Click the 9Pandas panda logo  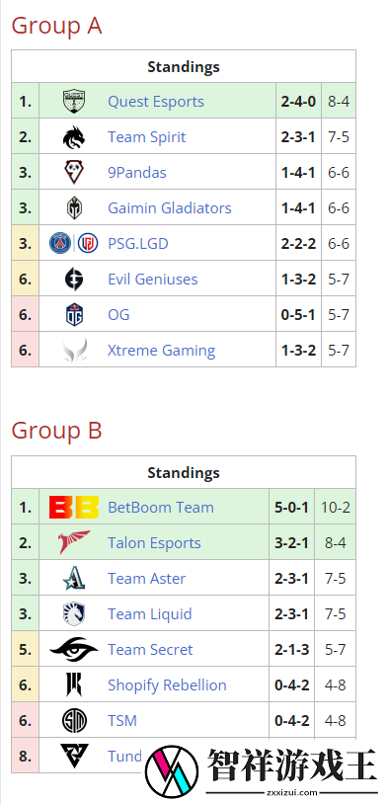74,172
